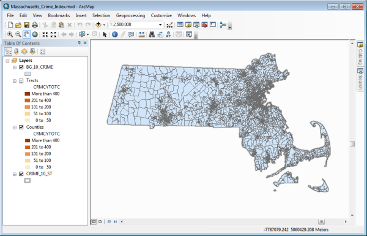This screenshot has height=236, width=367.
Task: Click the Add Data button icon
Action: coord(98,25)
